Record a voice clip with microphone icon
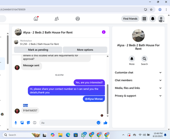The width and height of the screenshot is (170, 139). 16,123
